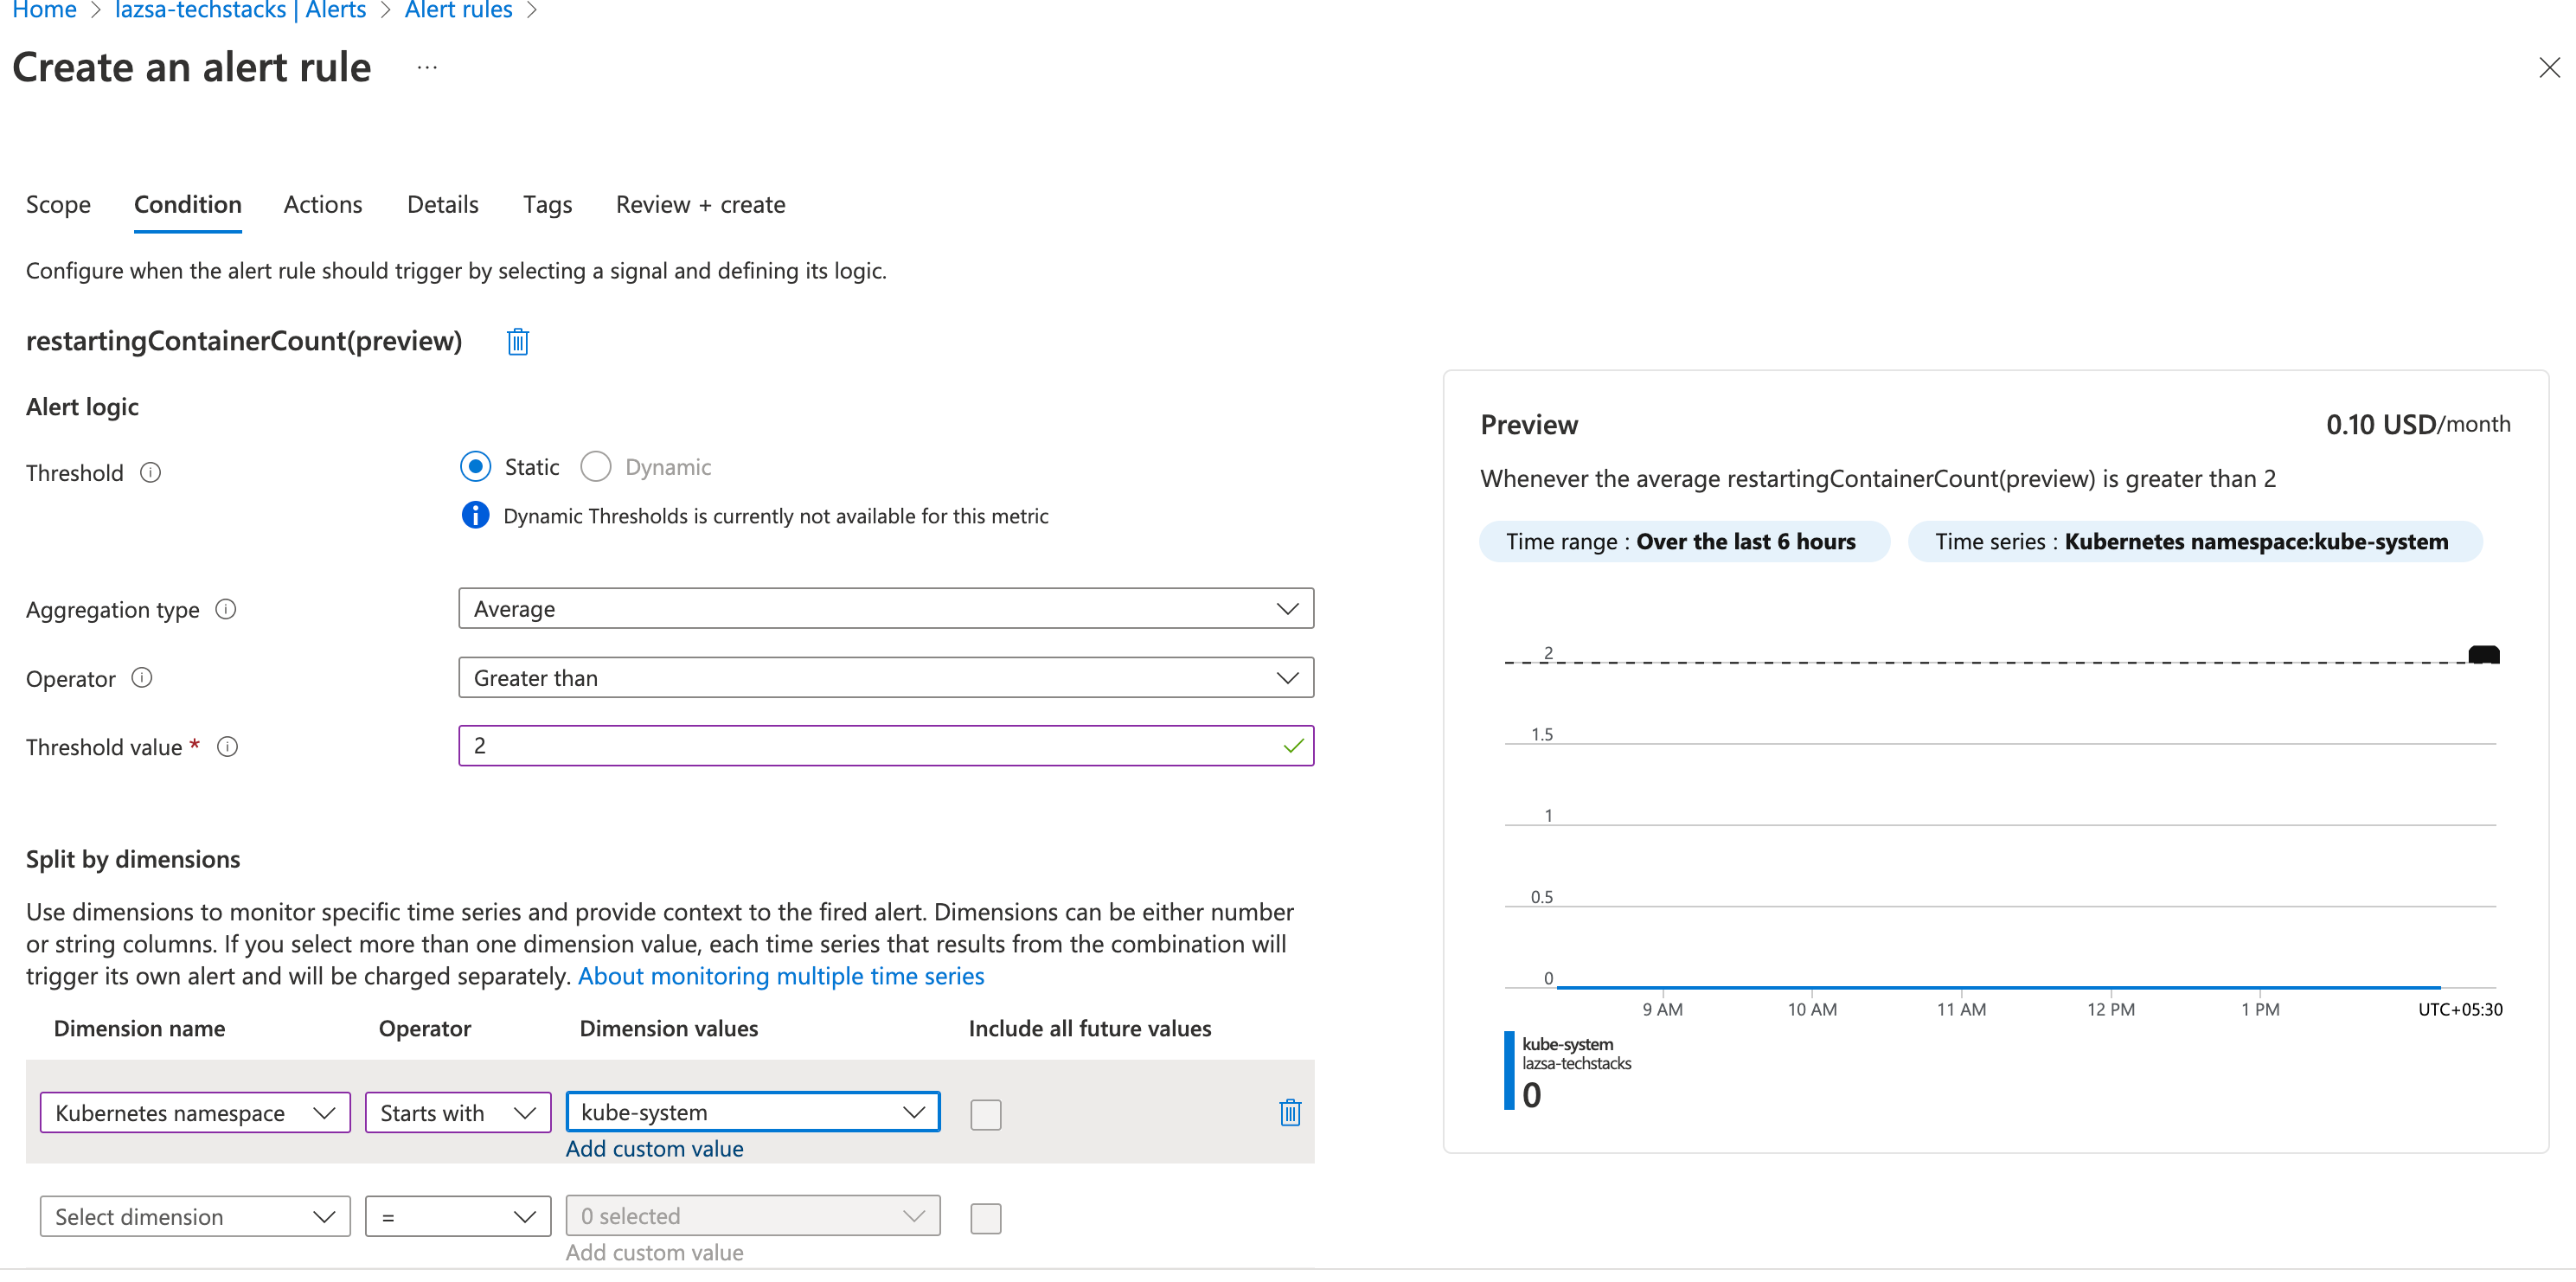Switch to the Condition tab
The height and width of the screenshot is (1282, 2576).
coord(188,204)
